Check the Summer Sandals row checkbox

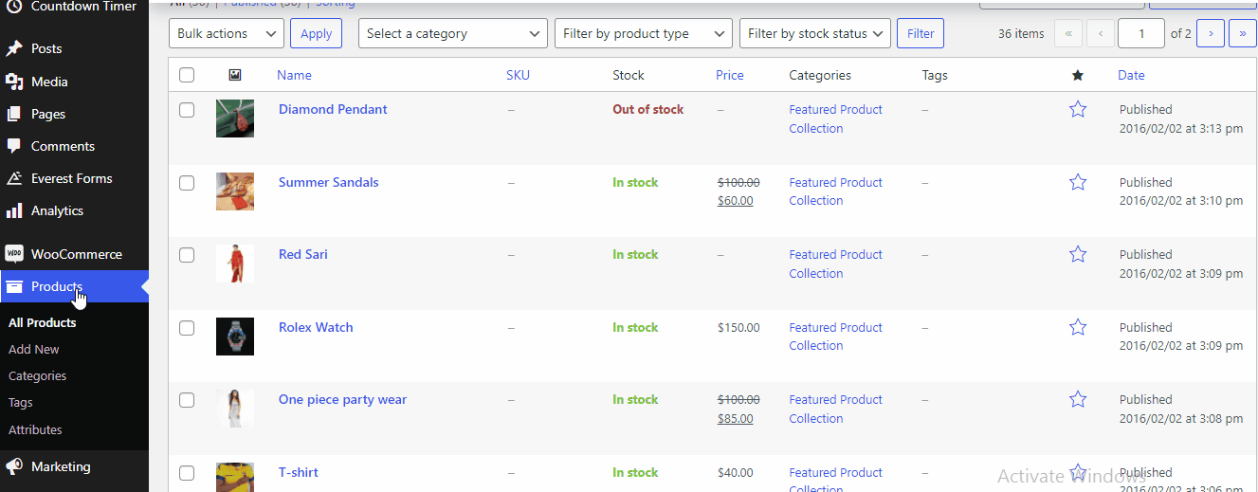click(187, 183)
